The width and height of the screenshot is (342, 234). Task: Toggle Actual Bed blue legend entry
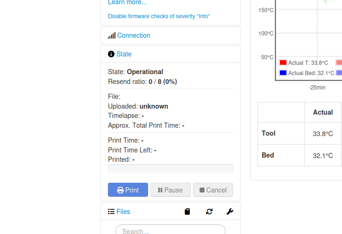tap(283, 73)
